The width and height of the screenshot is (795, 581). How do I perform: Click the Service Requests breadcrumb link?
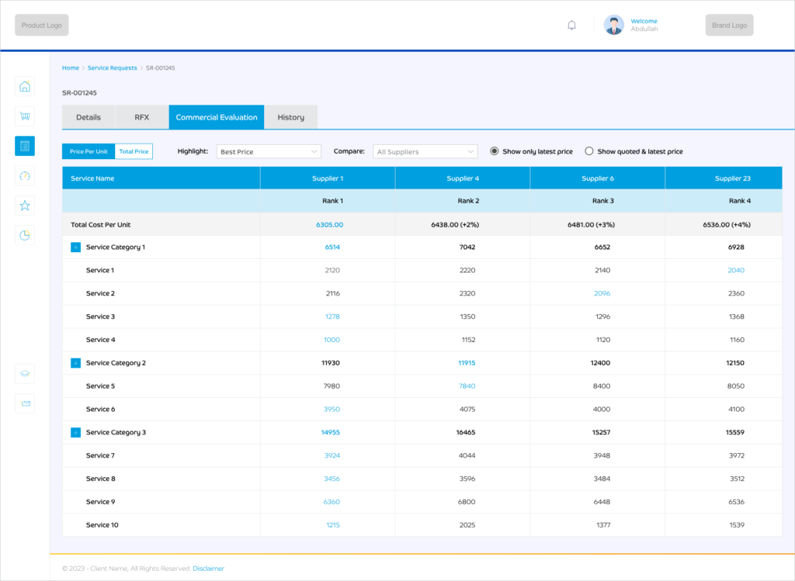[112, 68]
